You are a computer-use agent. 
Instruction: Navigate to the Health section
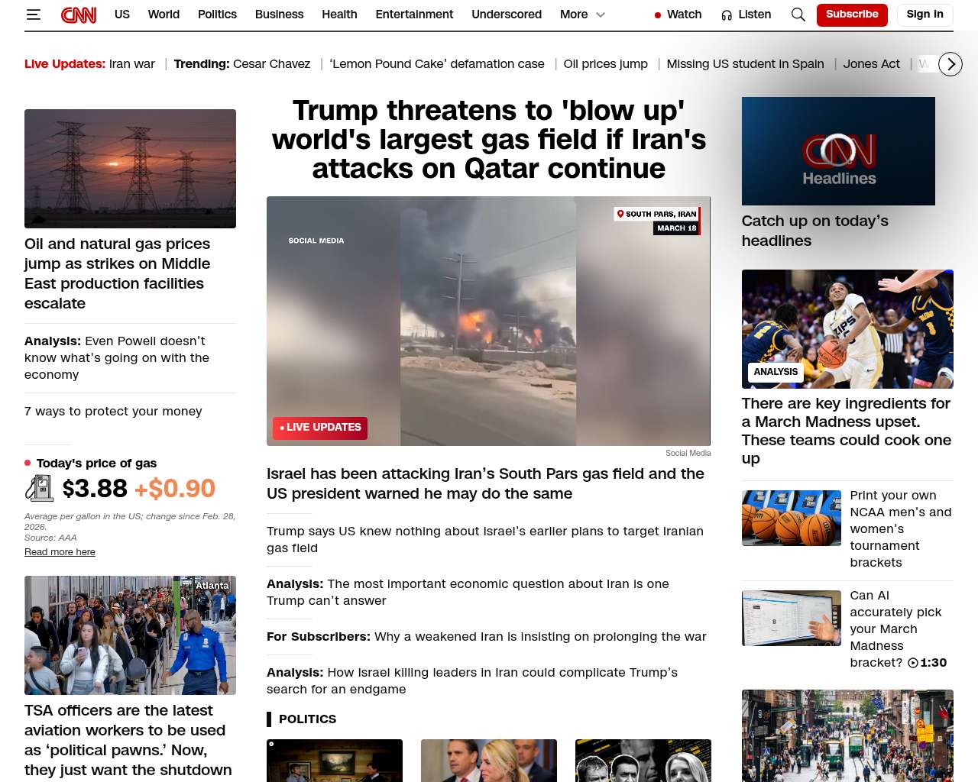339,15
